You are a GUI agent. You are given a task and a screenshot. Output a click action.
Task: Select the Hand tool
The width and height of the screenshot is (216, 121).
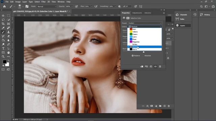[8, 52]
